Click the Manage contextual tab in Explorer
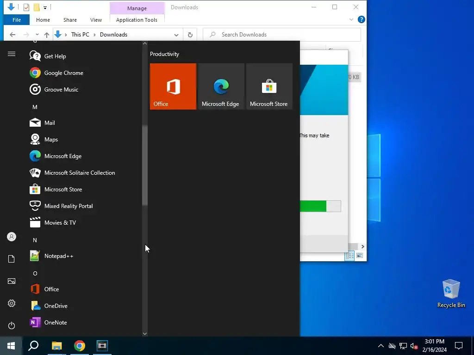The width and height of the screenshot is (474, 355). click(137, 8)
